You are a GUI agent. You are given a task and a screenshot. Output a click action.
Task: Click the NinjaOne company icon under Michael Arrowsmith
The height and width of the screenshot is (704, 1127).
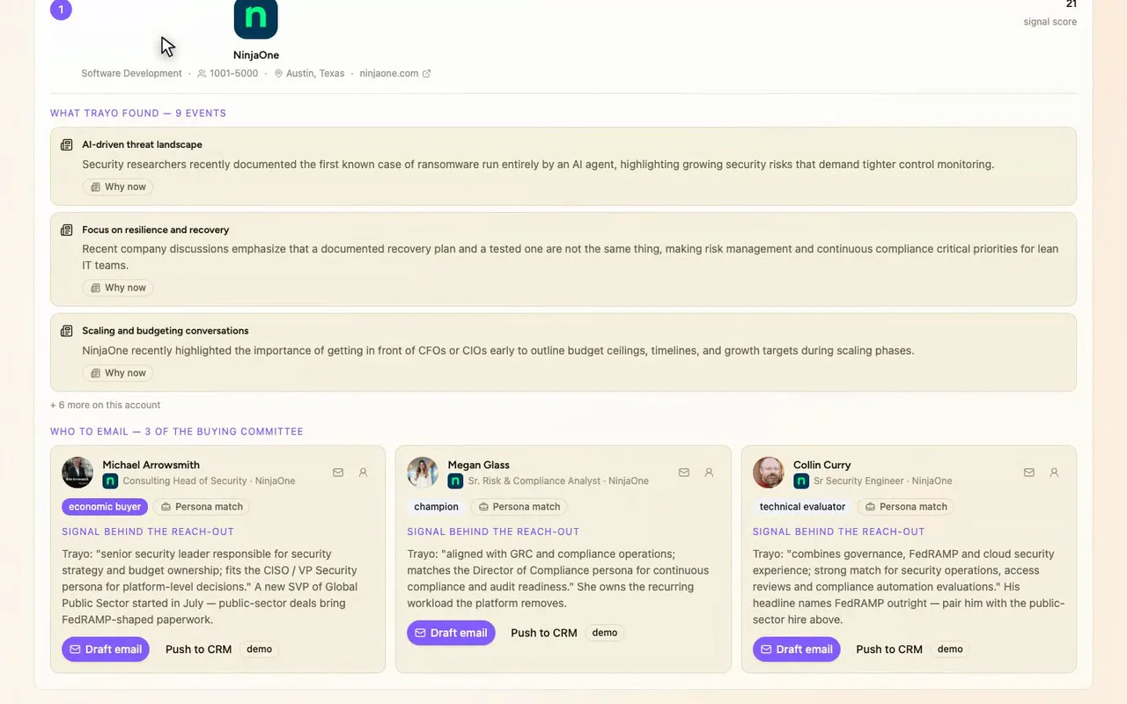tap(110, 481)
